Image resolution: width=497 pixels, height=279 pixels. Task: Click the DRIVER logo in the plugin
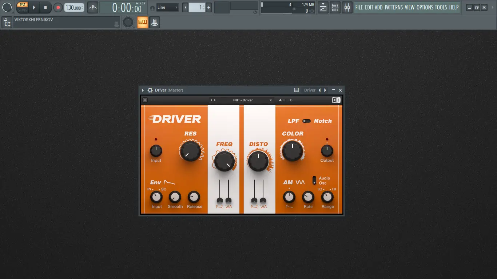tap(175, 119)
